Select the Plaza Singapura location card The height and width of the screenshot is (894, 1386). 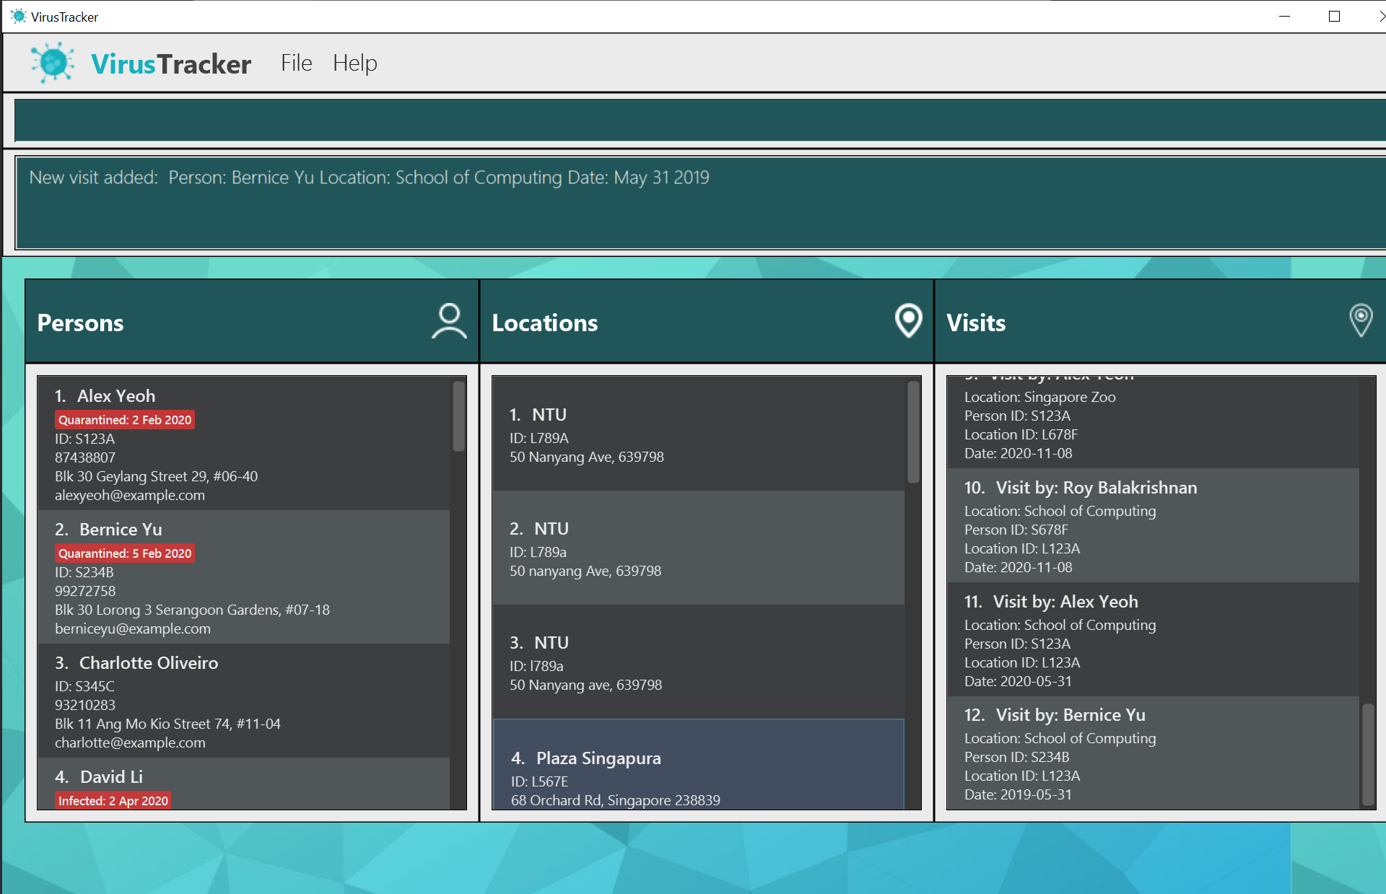(697, 765)
